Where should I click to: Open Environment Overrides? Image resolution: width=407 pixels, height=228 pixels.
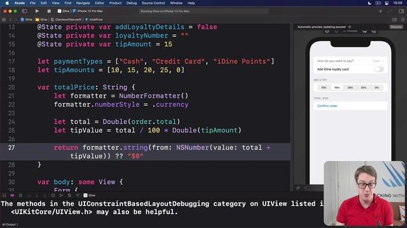click(69, 195)
